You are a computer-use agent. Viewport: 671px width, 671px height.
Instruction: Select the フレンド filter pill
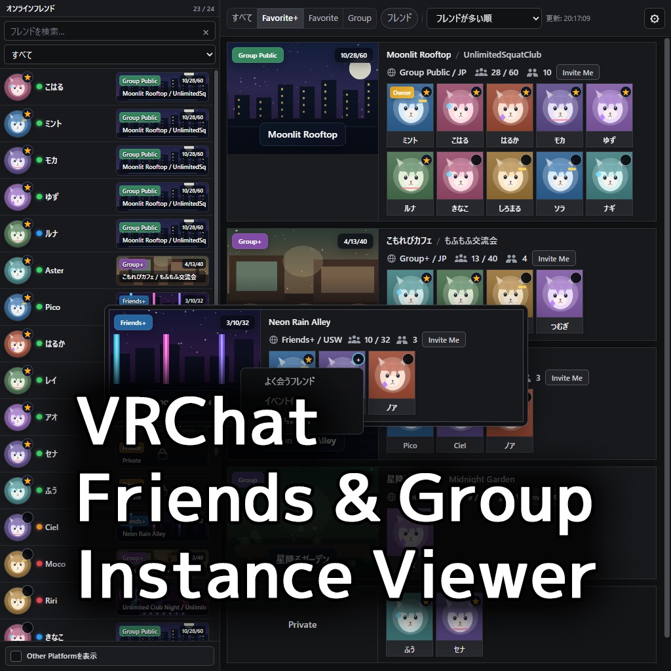click(x=399, y=18)
